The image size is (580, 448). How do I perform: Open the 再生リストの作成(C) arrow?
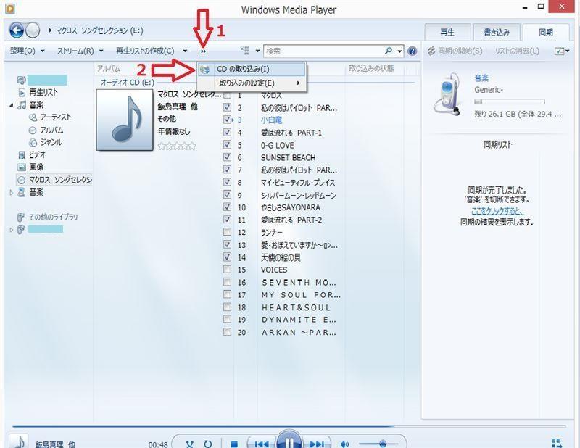point(185,51)
